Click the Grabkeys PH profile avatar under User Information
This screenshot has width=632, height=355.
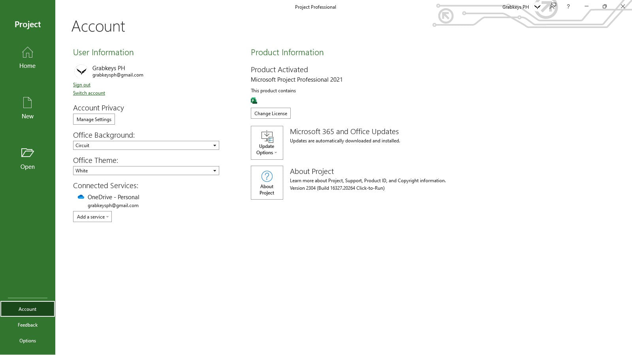coord(81,71)
